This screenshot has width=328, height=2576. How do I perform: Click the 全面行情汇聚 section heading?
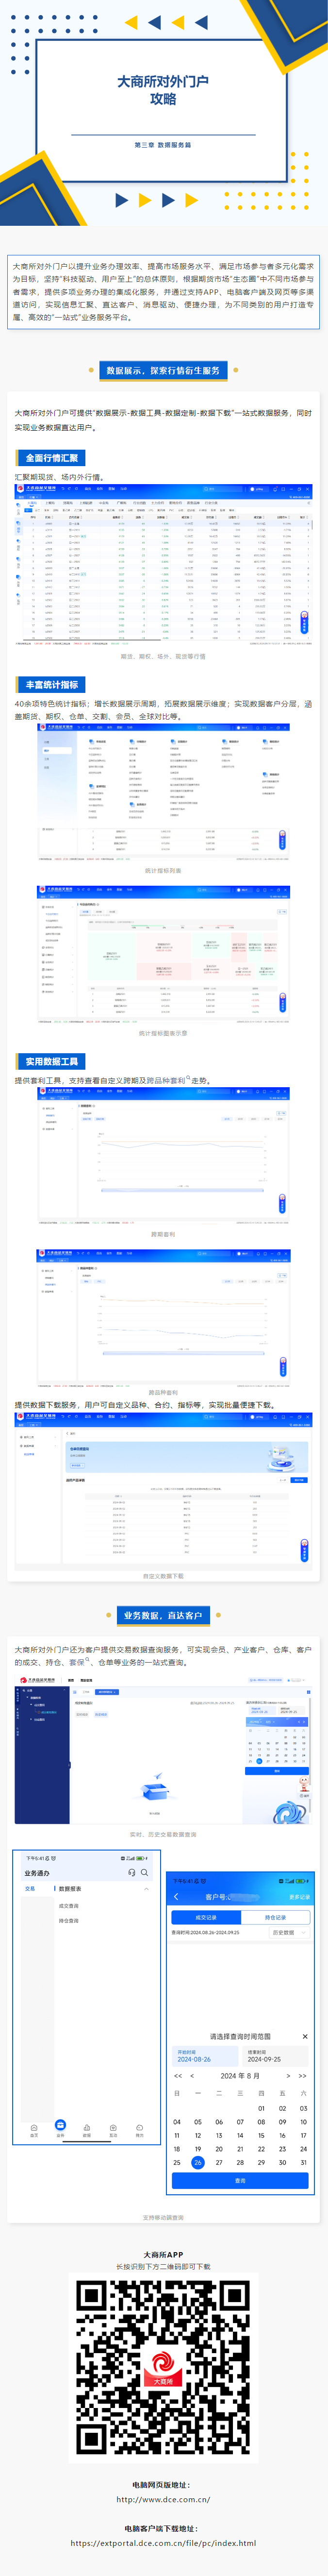point(51,458)
